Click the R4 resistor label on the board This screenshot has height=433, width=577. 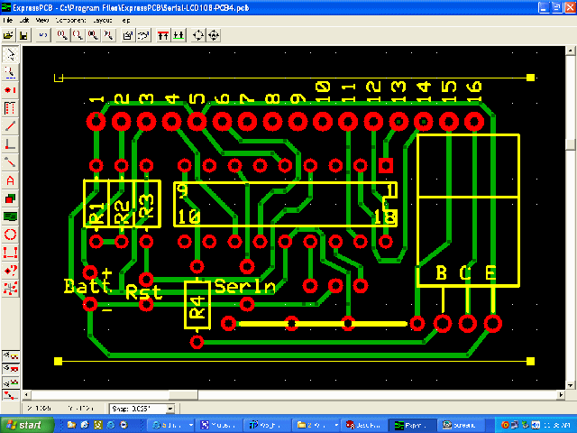point(198,307)
